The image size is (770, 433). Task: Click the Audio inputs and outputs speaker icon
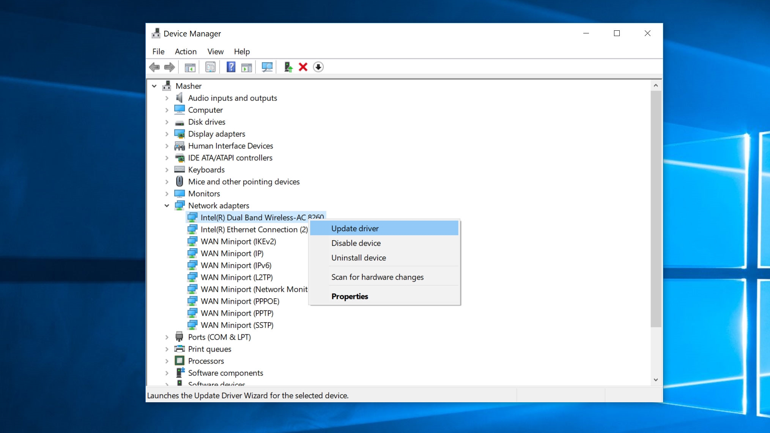180,98
